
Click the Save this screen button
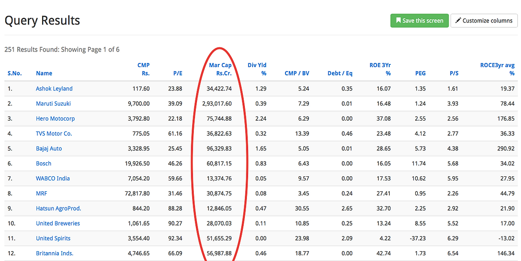[x=419, y=21]
